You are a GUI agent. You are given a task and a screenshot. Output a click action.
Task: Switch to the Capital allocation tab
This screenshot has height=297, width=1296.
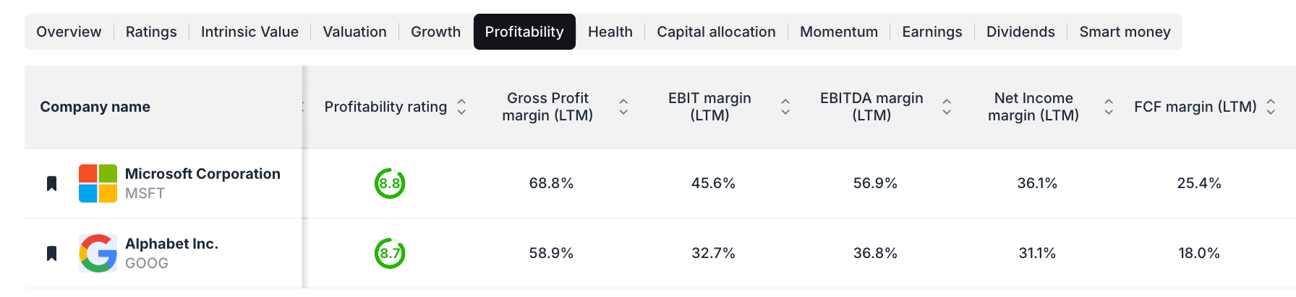[x=716, y=32]
